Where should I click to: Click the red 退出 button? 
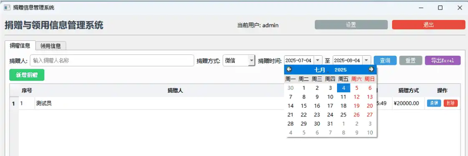pyautogui.click(x=428, y=25)
